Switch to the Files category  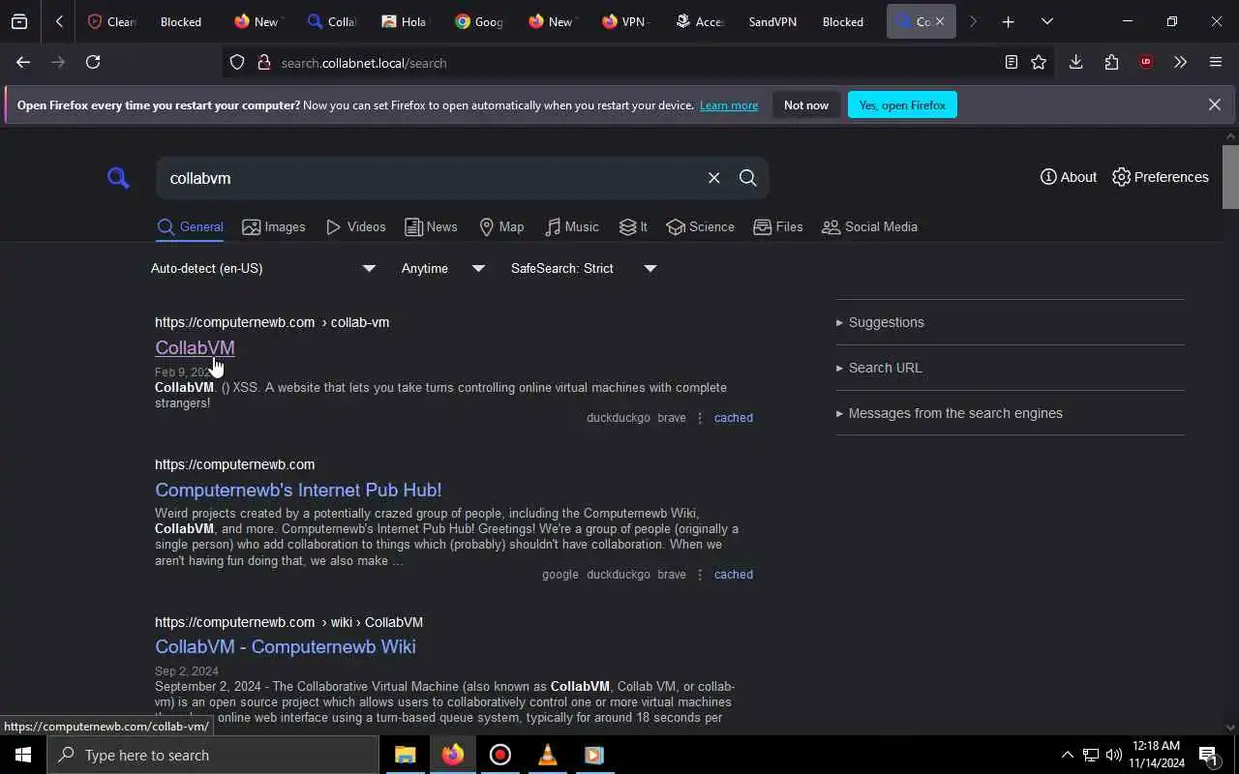pyautogui.click(x=778, y=226)
